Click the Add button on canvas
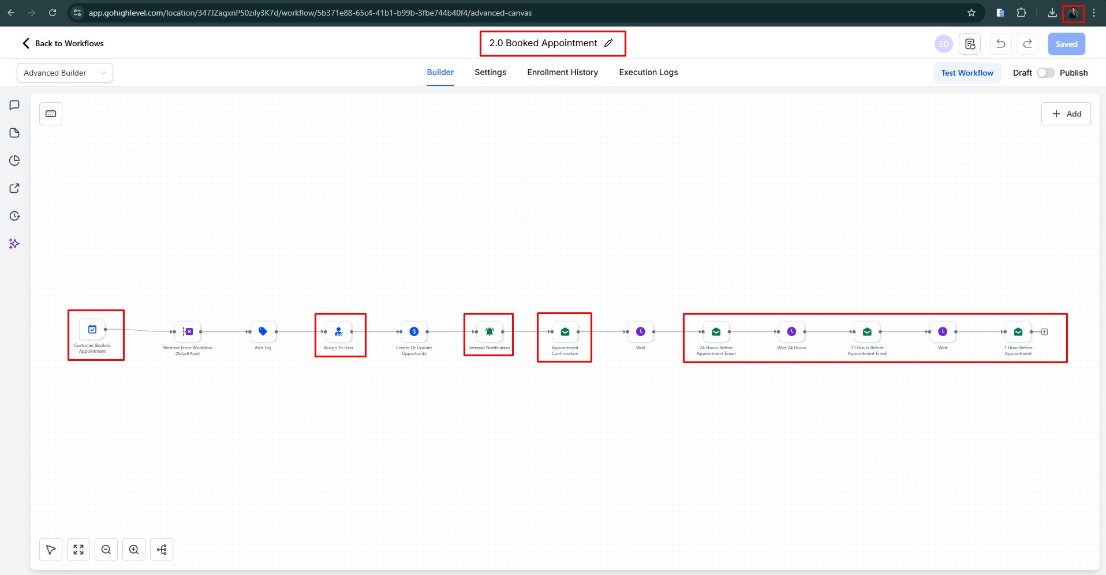This screenshot has width=1106, height=575. [x=1066, y=114]
